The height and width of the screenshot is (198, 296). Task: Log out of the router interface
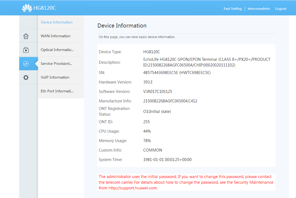[281, 8]
